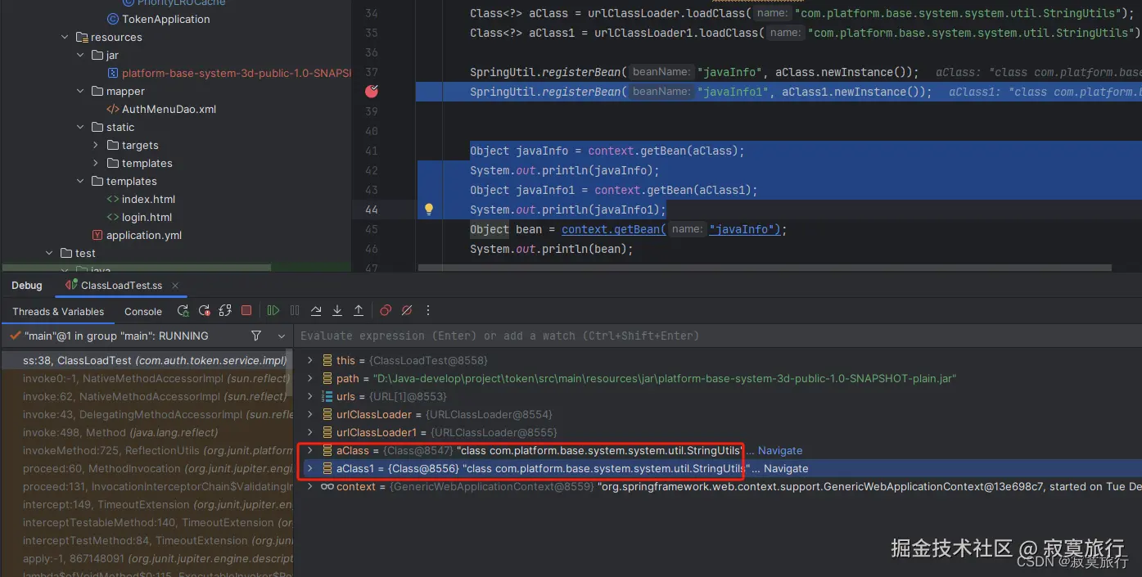Viewport: 1142px width, 577px height.
Task: Expand the targets folder
Action: [x=96, y=145]
